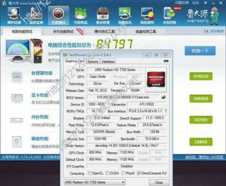The image size is (226, 186).
Task: Click the ATI CrossFire Disabled field
Action: [x=127, y=166]
